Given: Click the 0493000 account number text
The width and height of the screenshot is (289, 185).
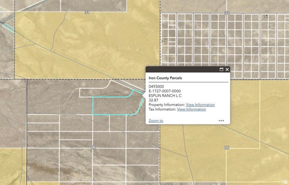Looking at the screenshot, I should pyautogui.click(x=156, y=86).
